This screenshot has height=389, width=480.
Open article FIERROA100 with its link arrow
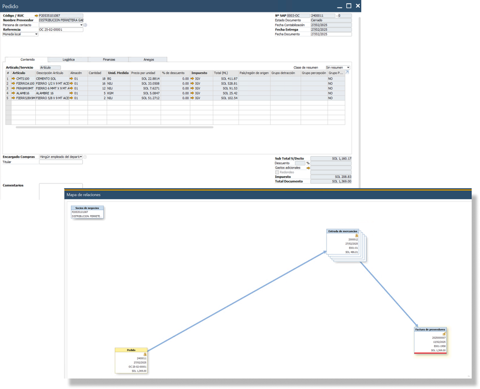coord(14,83)
